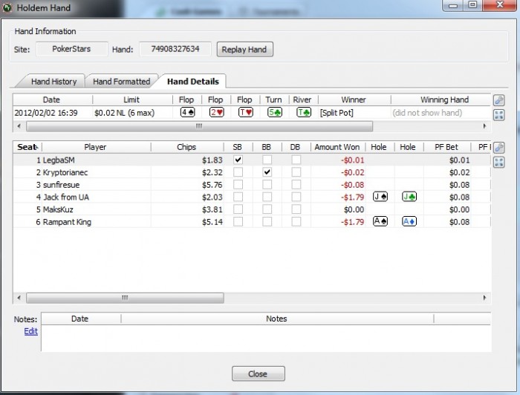Click the Notes table Date column header
520x395 pixels.
(80, 319)
